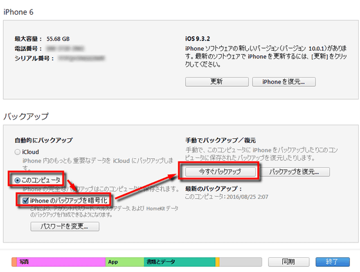Click the orange storage segment at bar start
Image resolution: width=360 pixels, height=272 pixels.
pyautogui.click(x=14, y=262)
